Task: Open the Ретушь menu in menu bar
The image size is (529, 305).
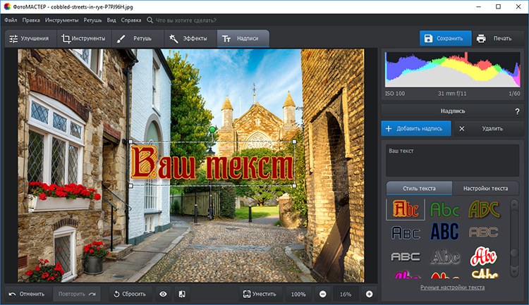Action: pyautogui.click(x=92, y=20)
